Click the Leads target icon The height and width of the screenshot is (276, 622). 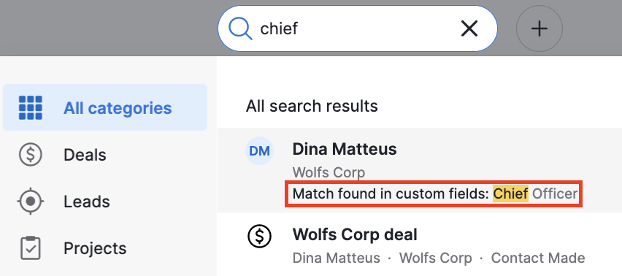pyautogui.click(x=31, y=201)
